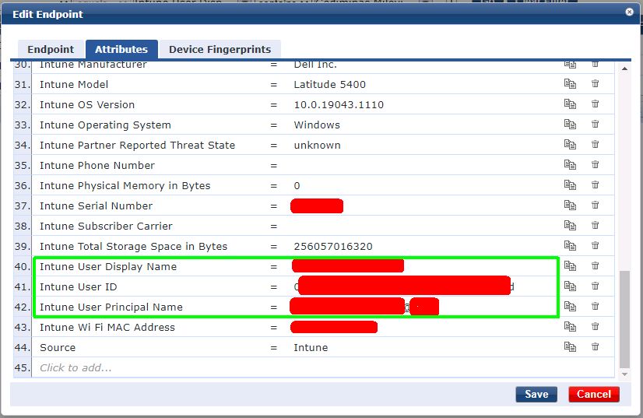Image resolution: width=643 pixels, height=418 pixels.
Task: Click the 'Intune Subscriber Carrier' attribute name
Action: (x=106, y=226)
